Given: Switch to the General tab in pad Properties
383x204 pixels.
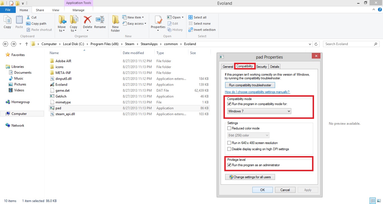Looking at the screenshot, I should point(228,67).
